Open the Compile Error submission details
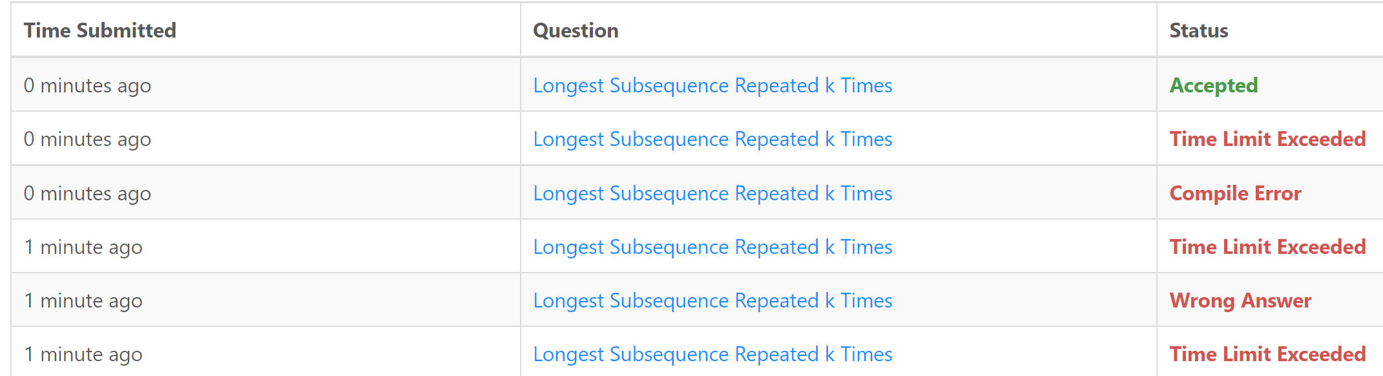 point(1235,193)
